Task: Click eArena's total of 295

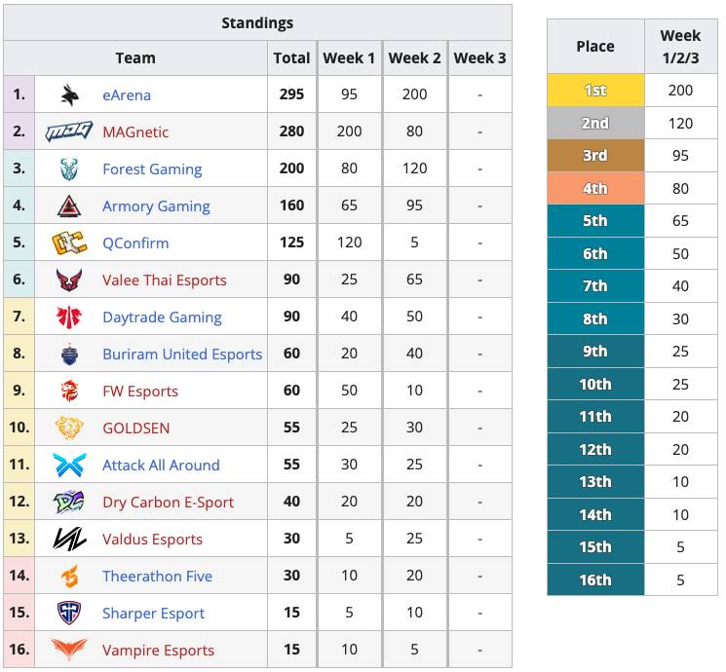Action: [291, 94]
